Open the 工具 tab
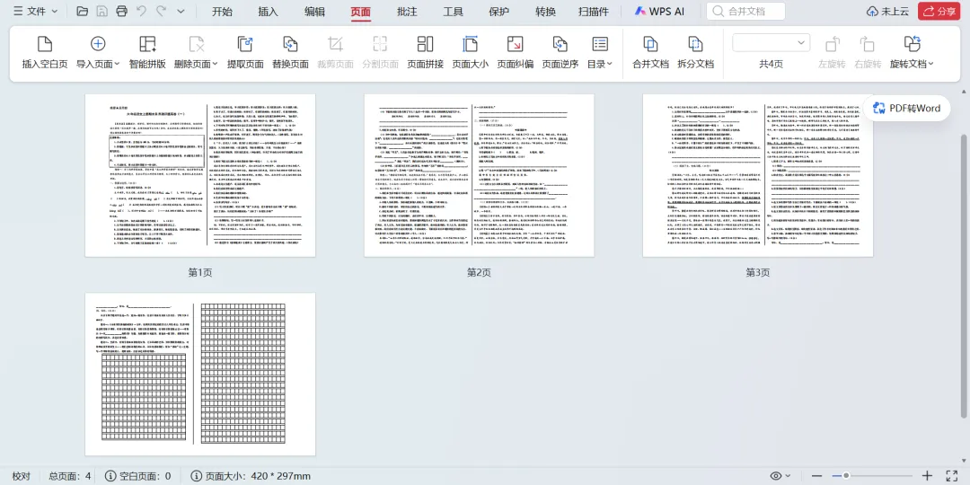This screenshot has height=485, width=970. point(454,11)
